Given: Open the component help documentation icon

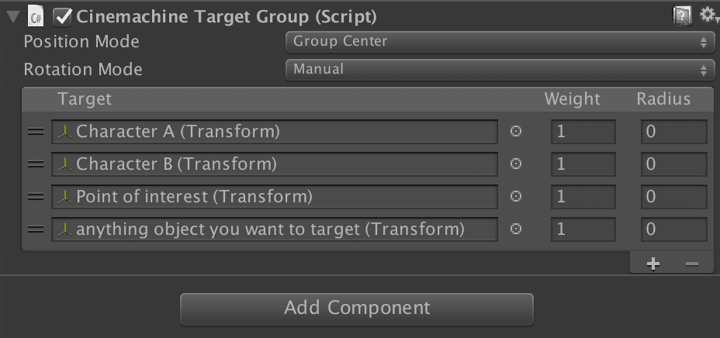Looking at the screenshot, I should click(682, 16).
